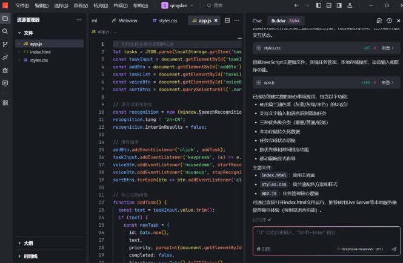Click the #引用 reference button
Viewport: 403px width, 263px height.
(264, 249)
